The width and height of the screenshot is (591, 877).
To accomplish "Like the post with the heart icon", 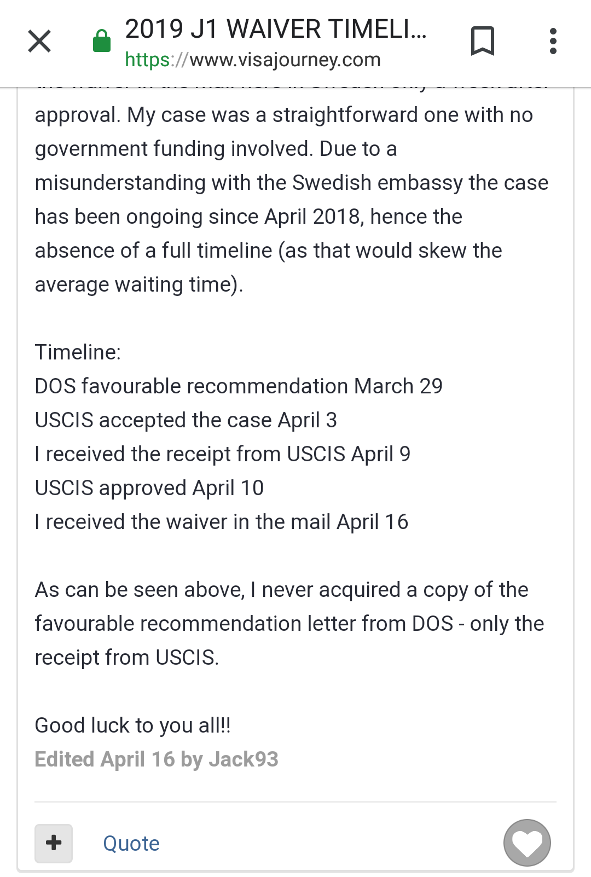I will tap(527, 843).
